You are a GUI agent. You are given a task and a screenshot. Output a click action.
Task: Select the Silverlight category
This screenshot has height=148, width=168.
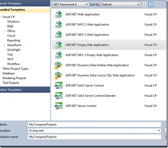click(x=13, y=50)
